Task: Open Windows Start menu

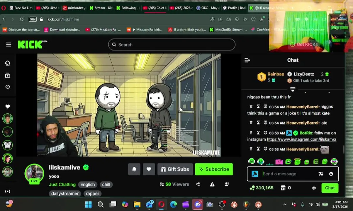Action: (88, 205)
